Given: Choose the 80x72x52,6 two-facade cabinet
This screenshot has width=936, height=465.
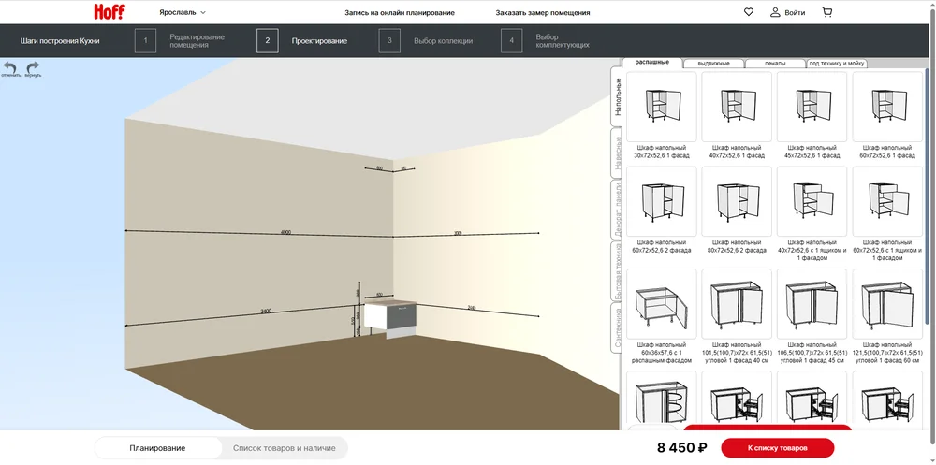Looking at the screenshot, I should [x=737, y=201].
